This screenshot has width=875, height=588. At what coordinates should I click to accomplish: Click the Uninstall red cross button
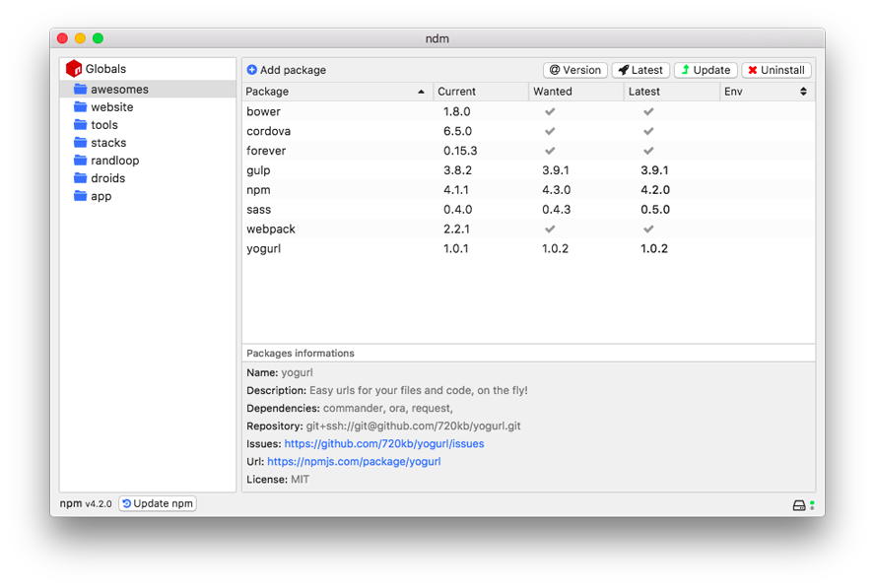click(x=776, y=70)
